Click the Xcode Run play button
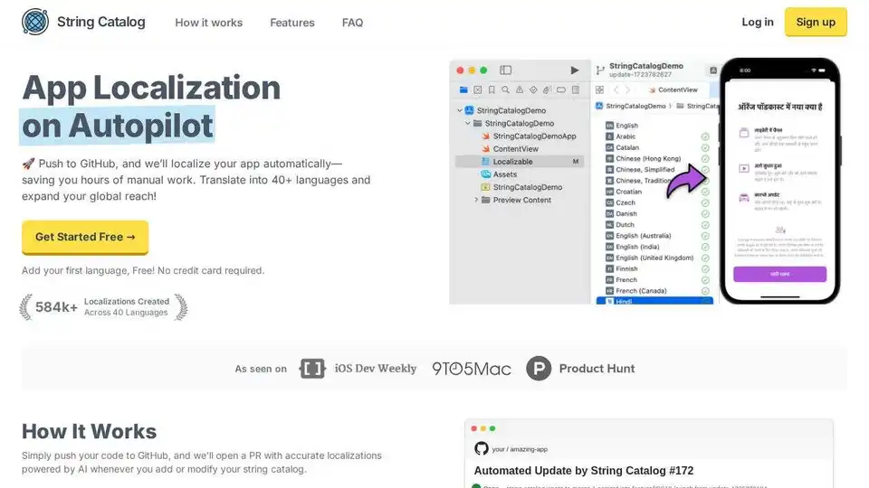 pyautogui.click(x=575, y=70)
